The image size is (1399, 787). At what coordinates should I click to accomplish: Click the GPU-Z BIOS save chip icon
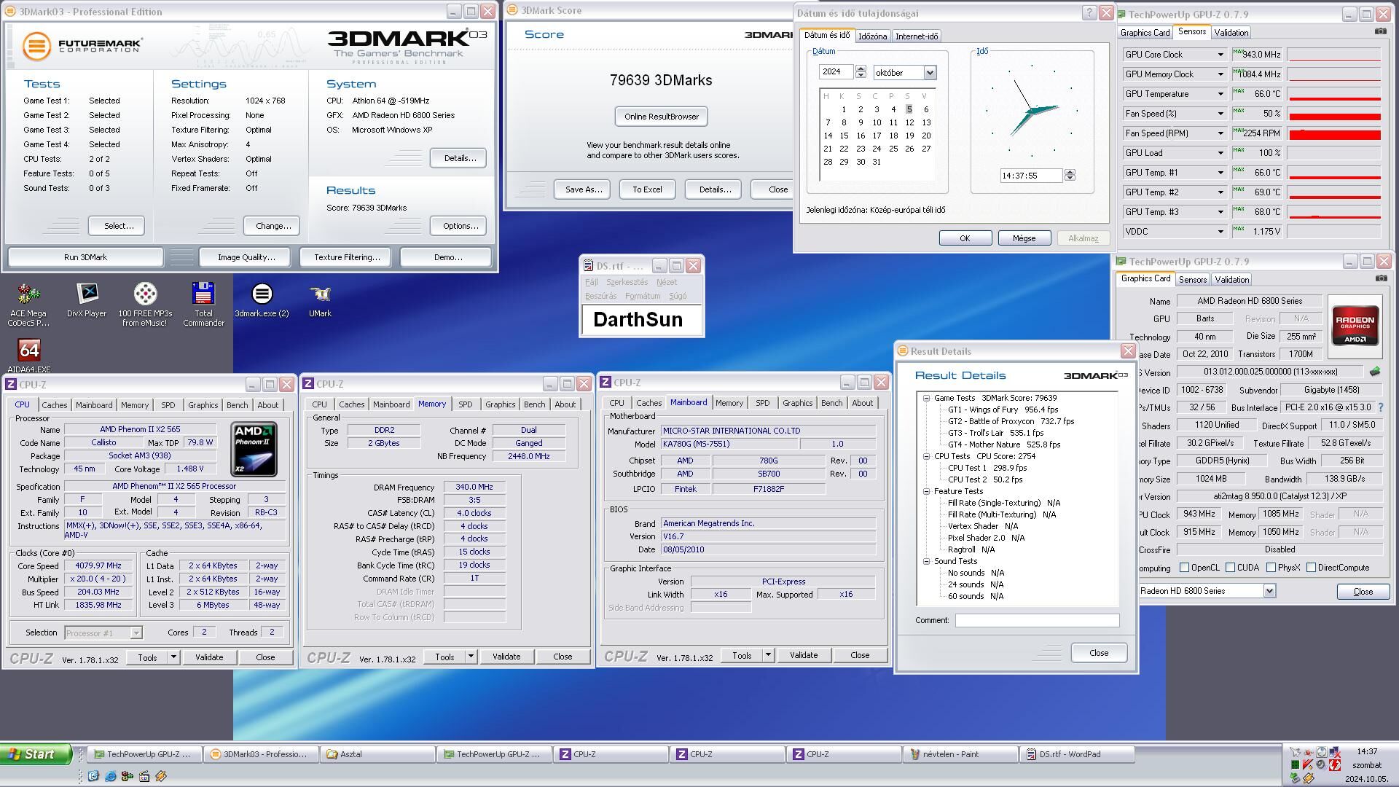point(1375,372)
